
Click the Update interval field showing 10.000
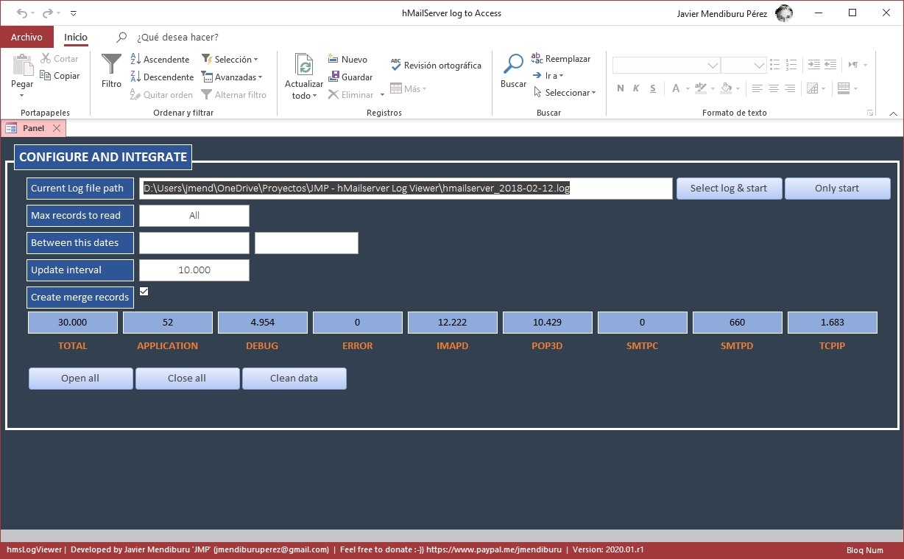[194, 270]
